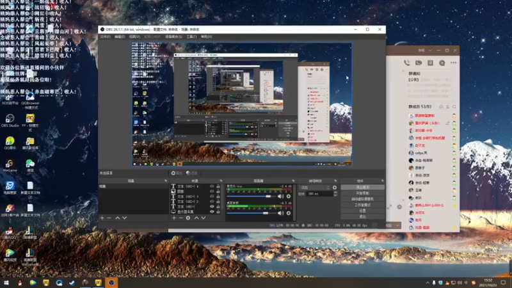This screenshot has width=512, height=288.
Task: Open 文件(F) menu in OBS
Action: 105,37
